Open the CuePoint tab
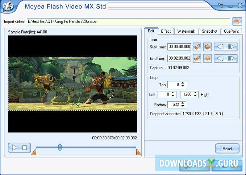Screen dimensions: 246x175 click(x=231, y=31)
